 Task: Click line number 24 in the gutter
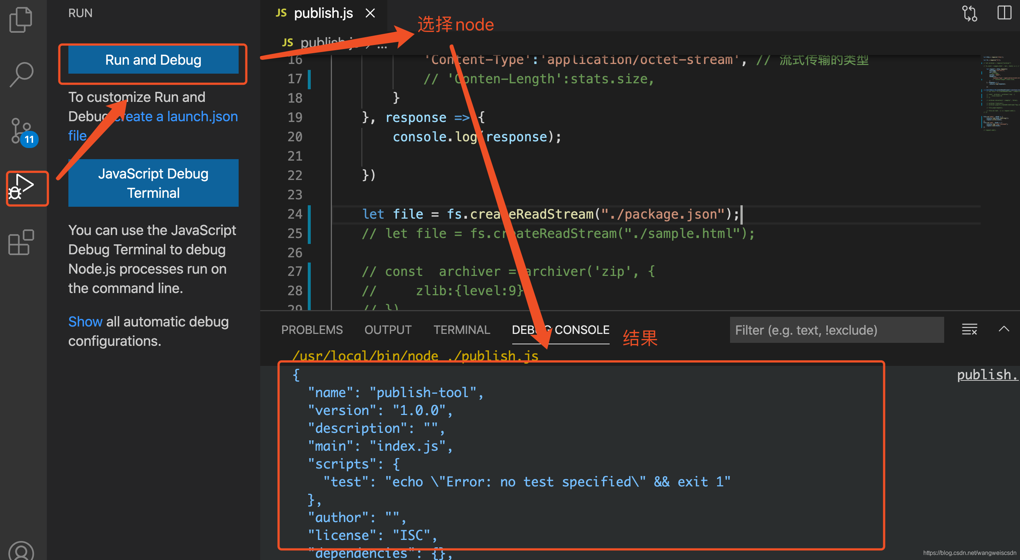pos(295,214)
